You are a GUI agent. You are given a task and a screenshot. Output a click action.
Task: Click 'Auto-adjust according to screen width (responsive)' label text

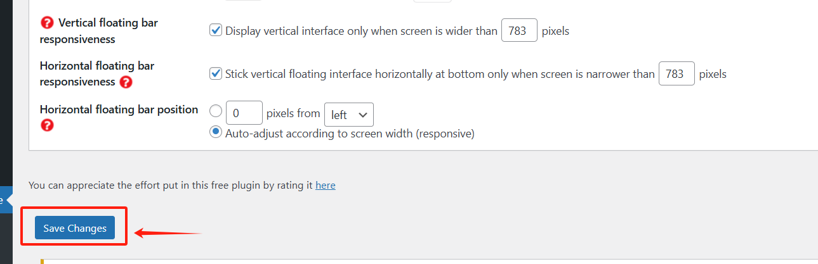click(349, 134)
